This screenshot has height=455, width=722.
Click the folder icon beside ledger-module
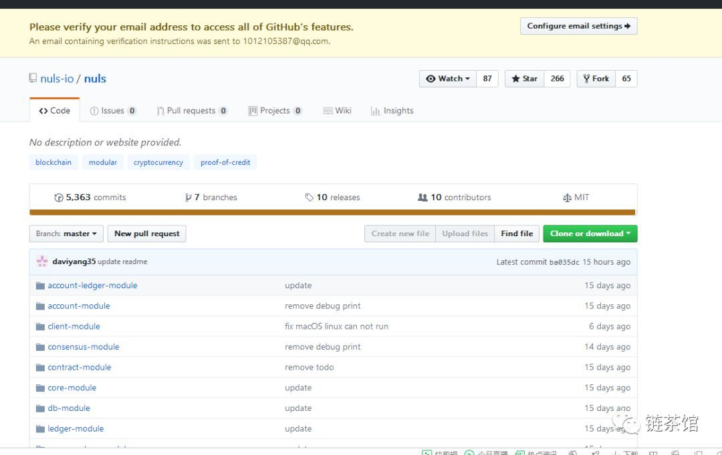[41, 429]
